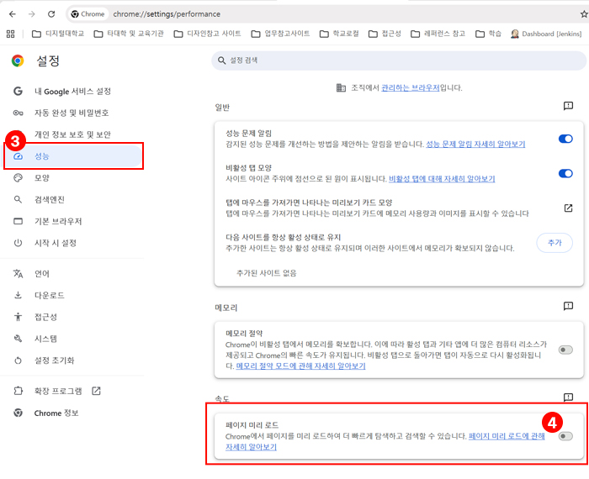Open the 타대학 및 교육기관 bookmark folder
This screenshot has width=589, height=479.
click(x=129, y=34)
